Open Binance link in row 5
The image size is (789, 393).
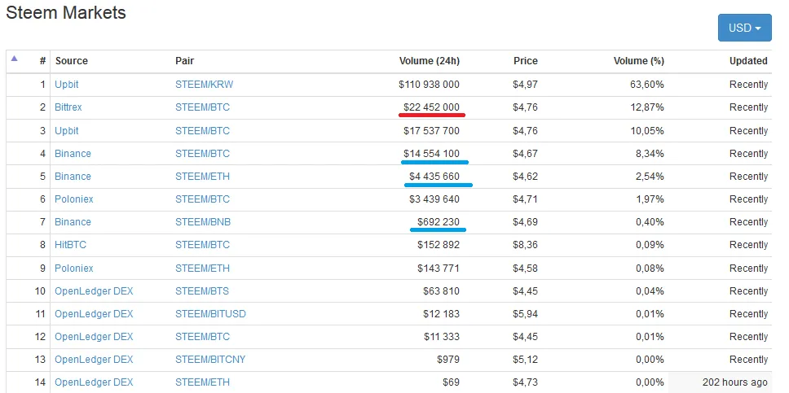pos(73,177)
